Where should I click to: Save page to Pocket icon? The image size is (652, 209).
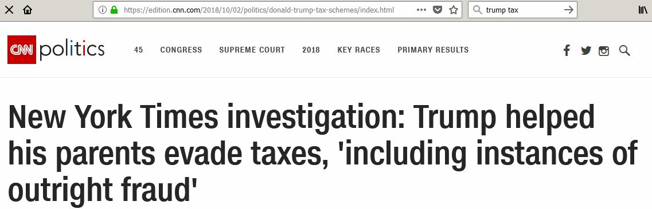coord(438,10)
